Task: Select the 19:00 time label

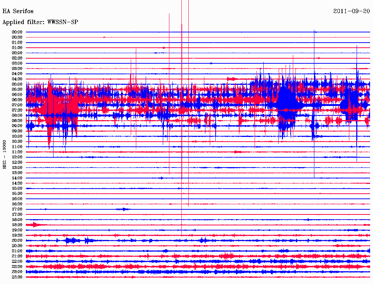Action: pos(17,230)
